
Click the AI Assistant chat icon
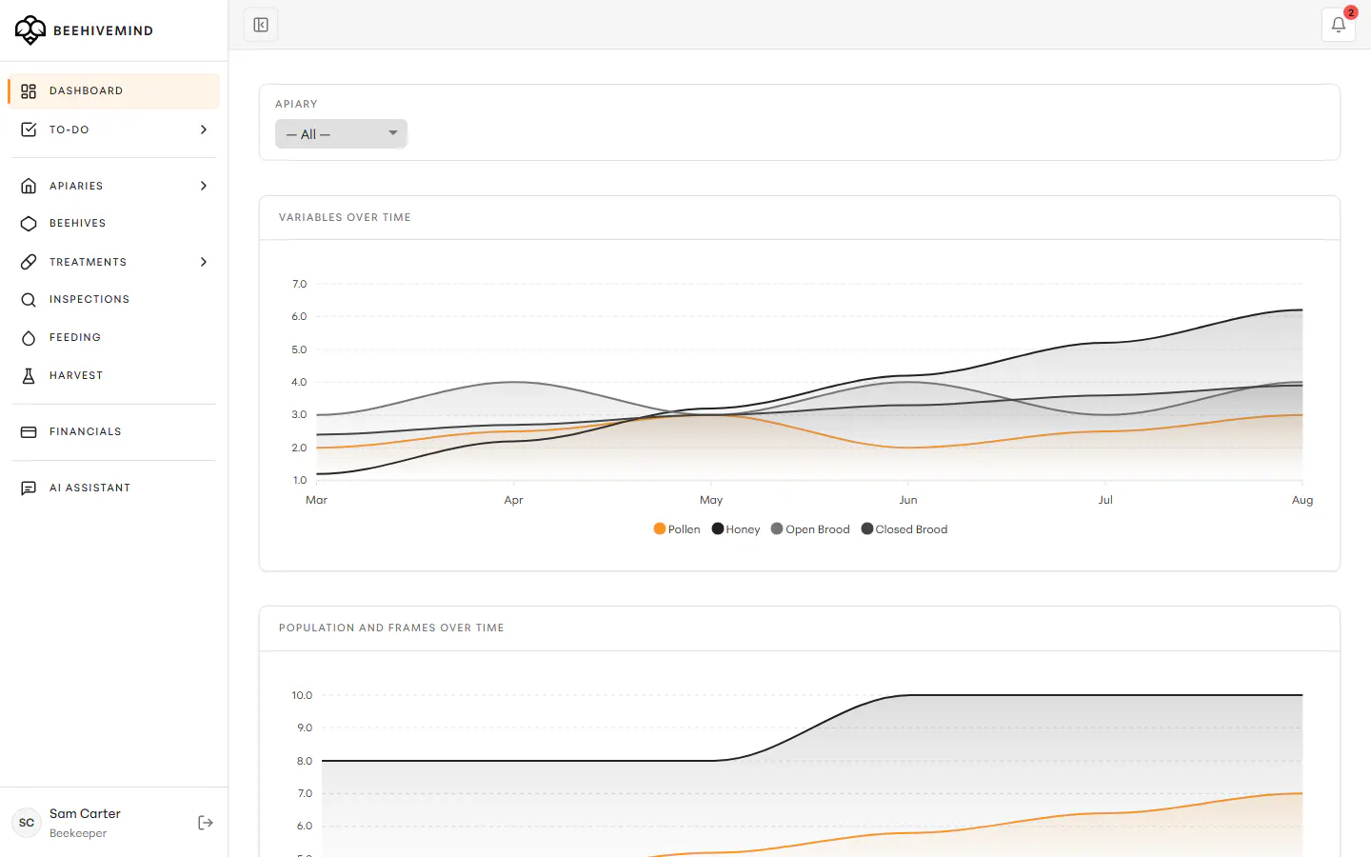(29, 488)
